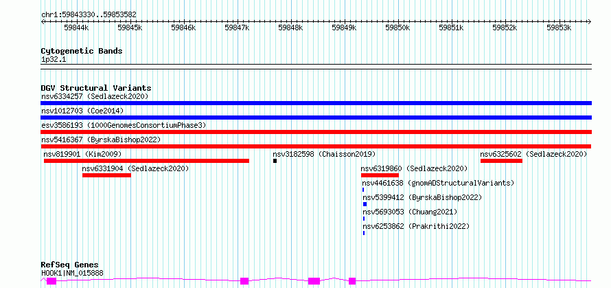611x288 pixels.
Task: Click the 59852k ruler tick label
Action: (505, 27)
